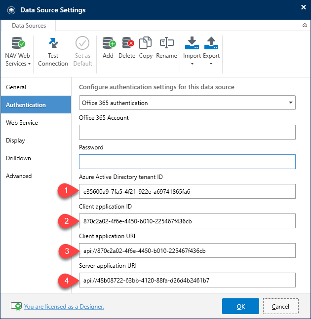This screenshot has height=319, width=311.
Task: Open the General settings section
Action: tap(36, 87)
